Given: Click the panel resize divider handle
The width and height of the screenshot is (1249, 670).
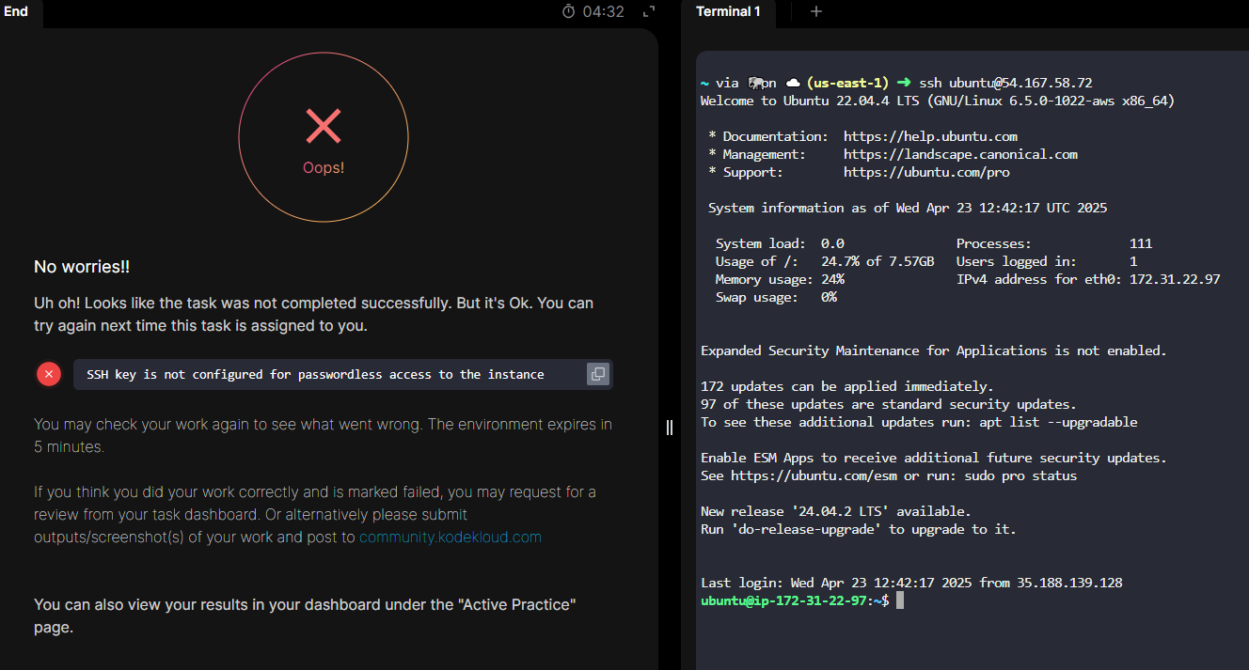Looking at the screenshot, I should click(670, 428).
